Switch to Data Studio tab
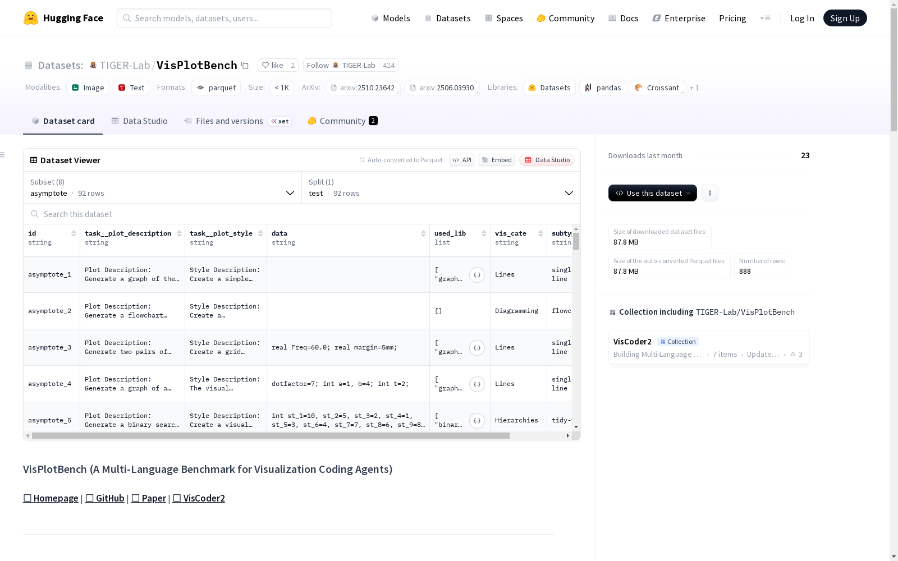 tap(140, 121)
